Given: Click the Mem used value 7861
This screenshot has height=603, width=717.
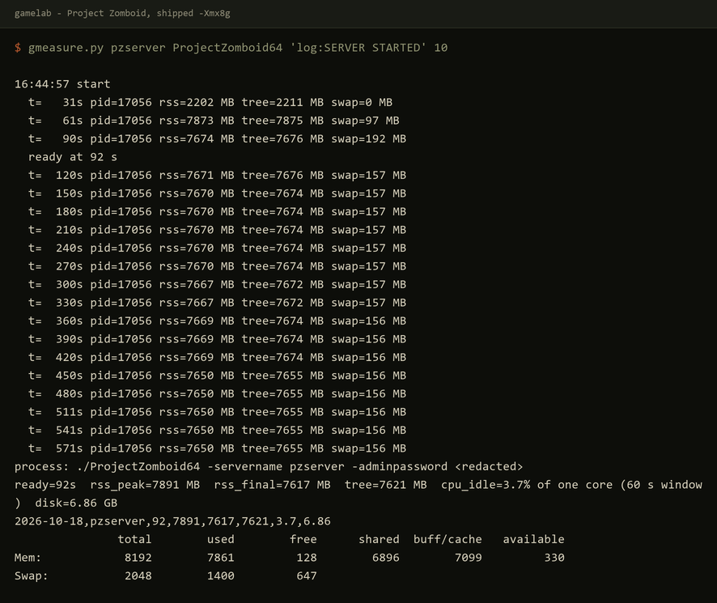Looking at the screenshot, I should [x=221, y=558].
